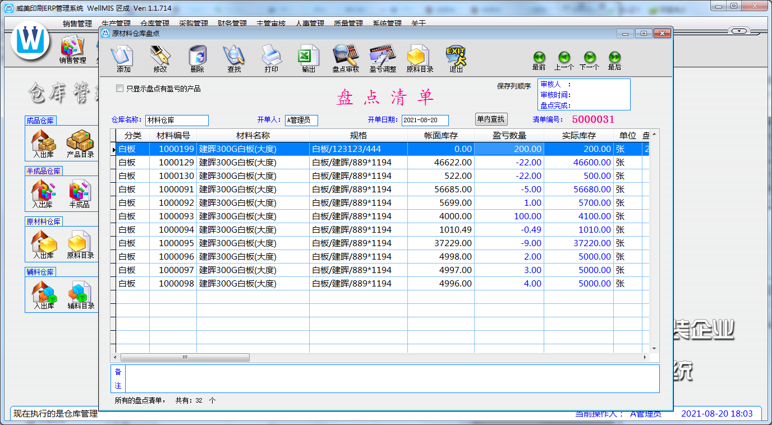Select row with material code 1000098

tap(379, 284)
